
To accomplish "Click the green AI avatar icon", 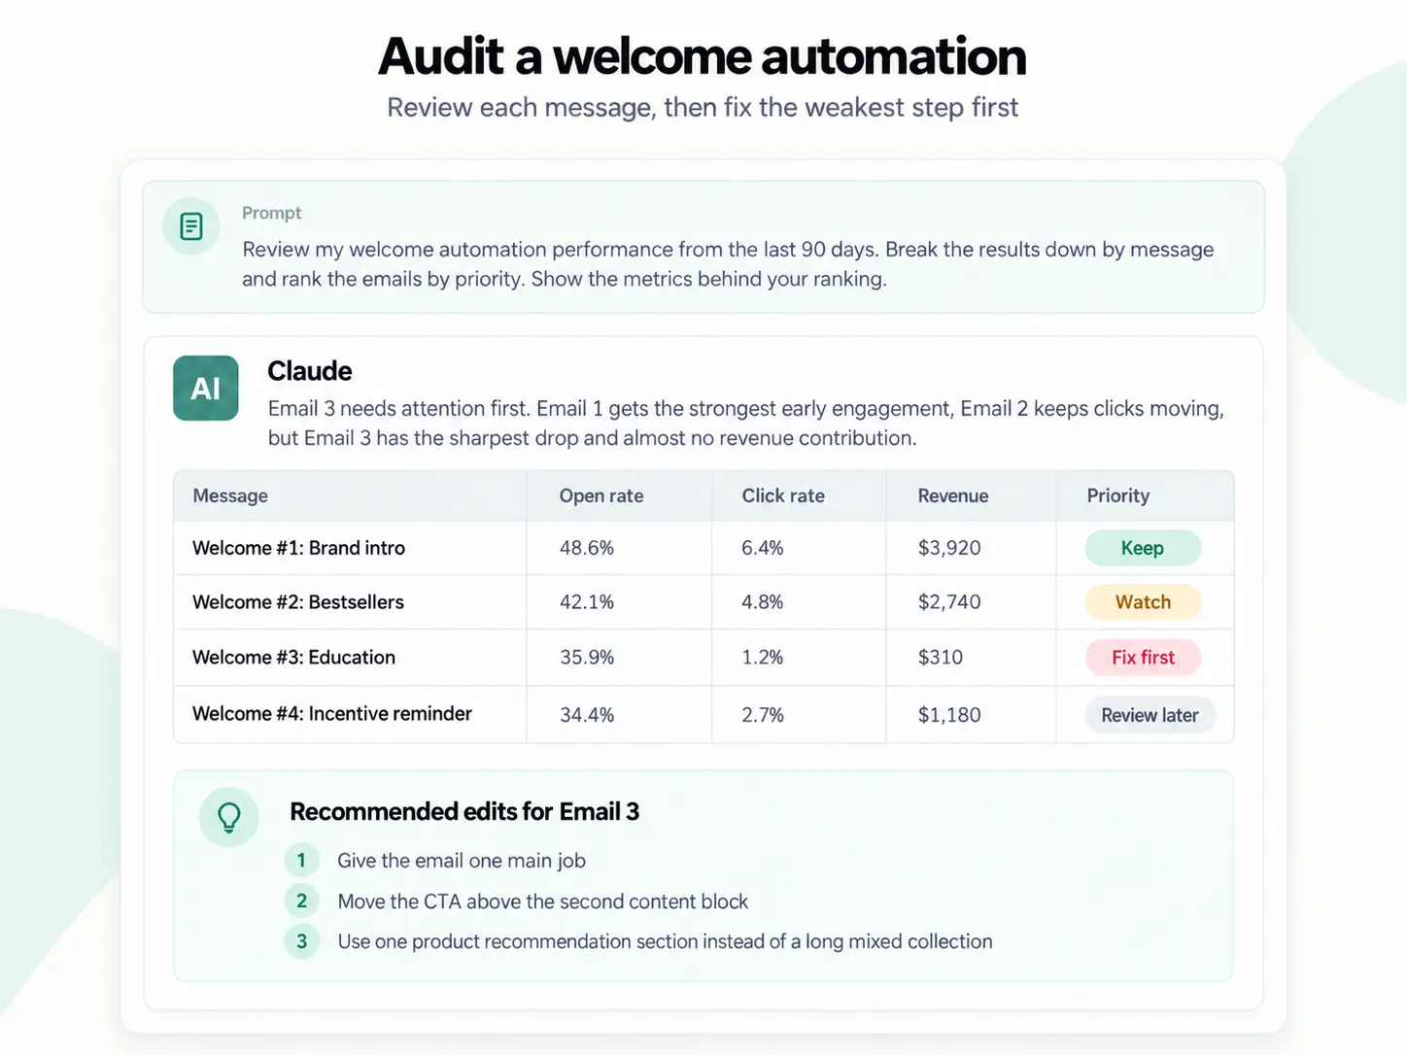I will coord(206,388).
